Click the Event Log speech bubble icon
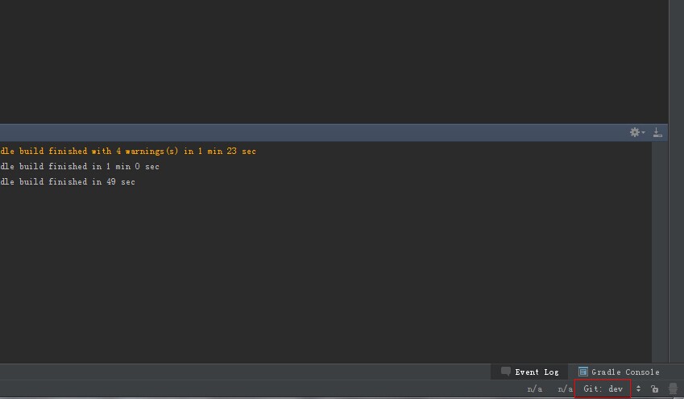Image resolution: width=684 pixels, height=399 pixels. [x=506, y=372]
